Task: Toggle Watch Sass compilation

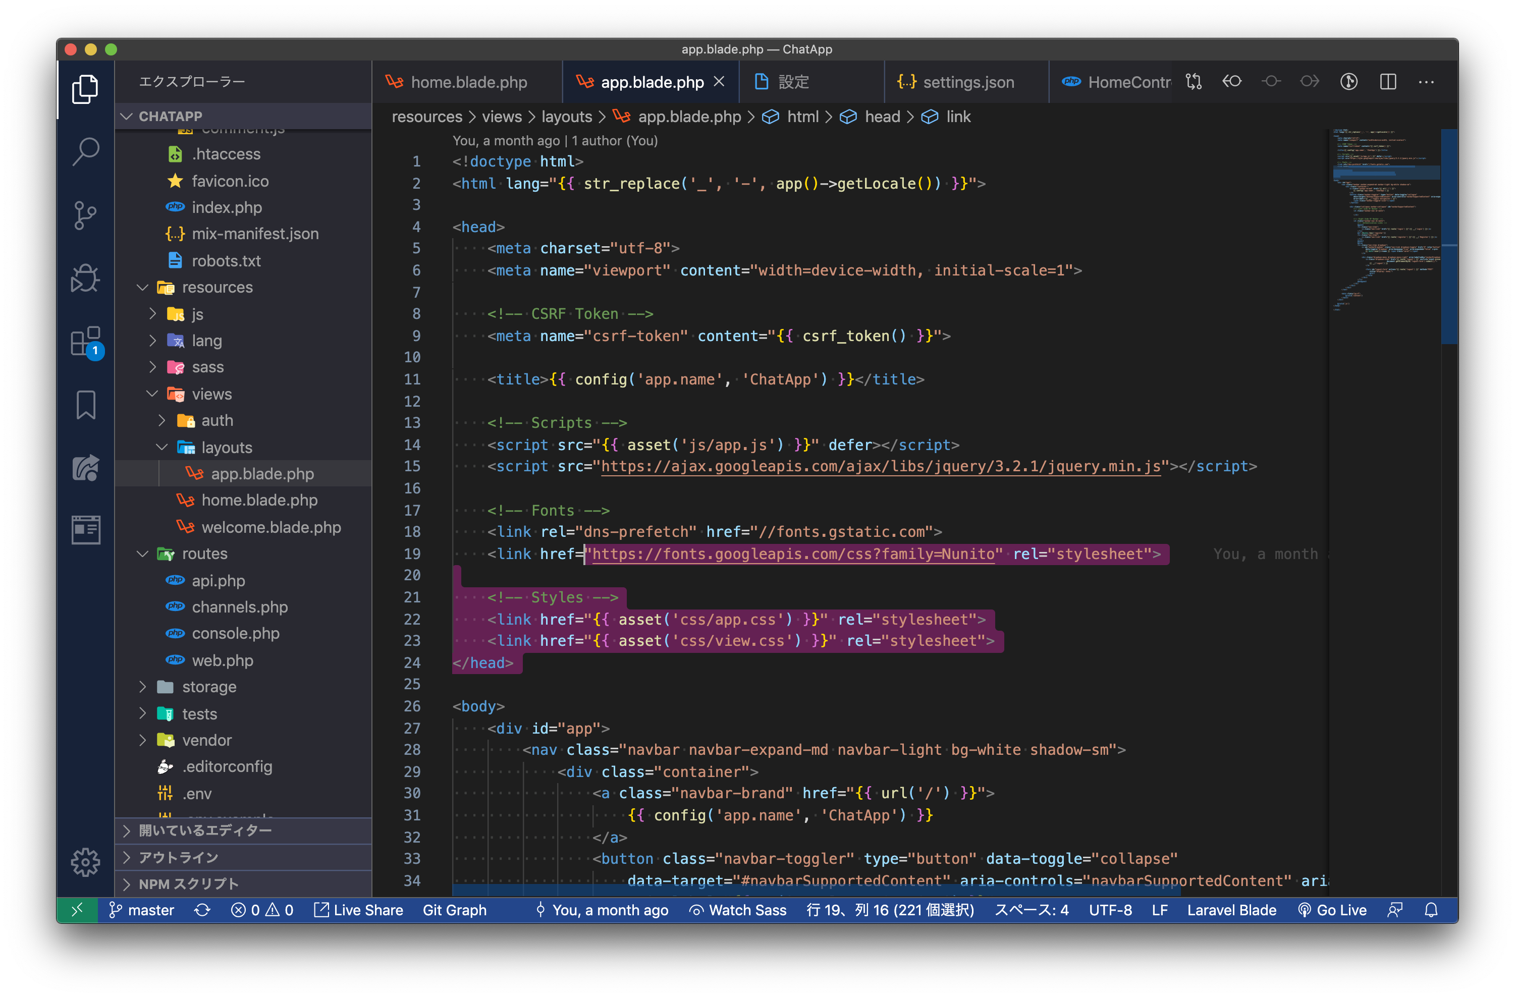Action: pyautogui.click(x=737, y=910)
